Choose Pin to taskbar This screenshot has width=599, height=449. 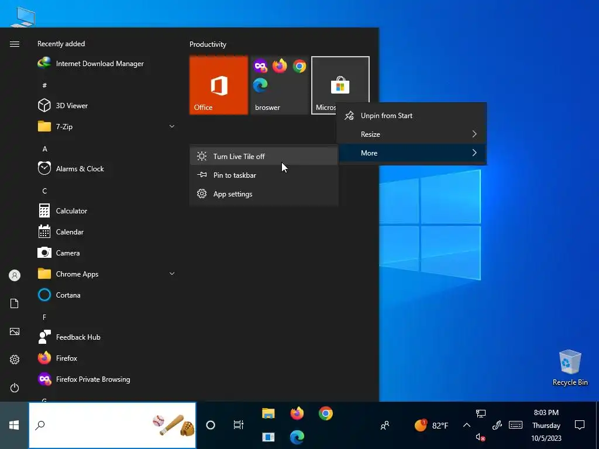[264, 175]
